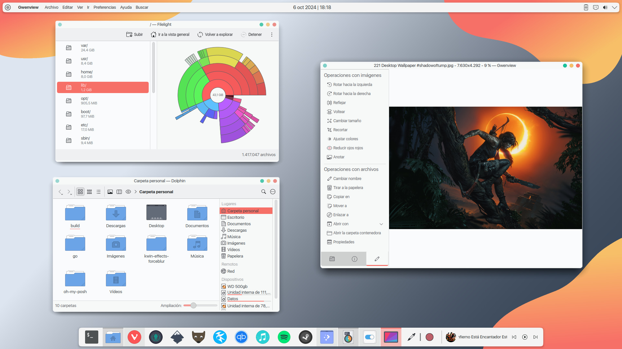Image resolution: width=622 pixels, height=349 pixels.
Task: Toggle hidden files eye icon in Dolphin
Action: point(128,192)
